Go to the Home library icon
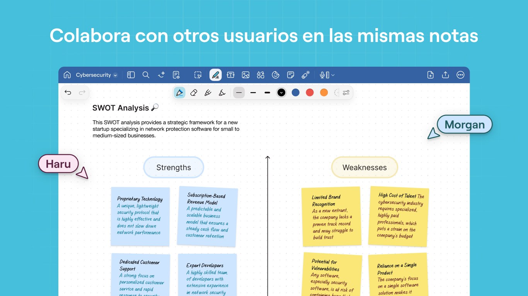 [67, 75]
